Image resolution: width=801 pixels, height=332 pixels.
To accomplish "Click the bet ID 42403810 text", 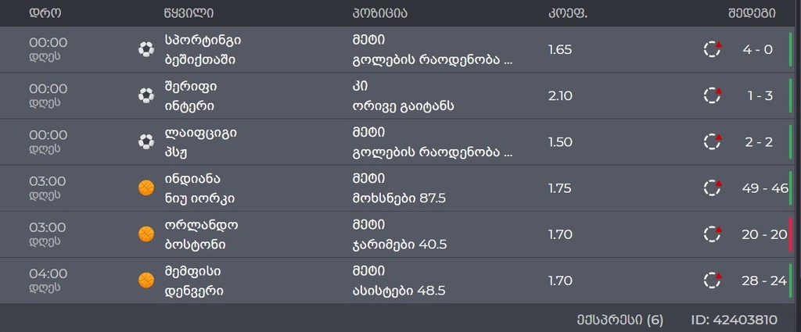I will coord(734,320).
